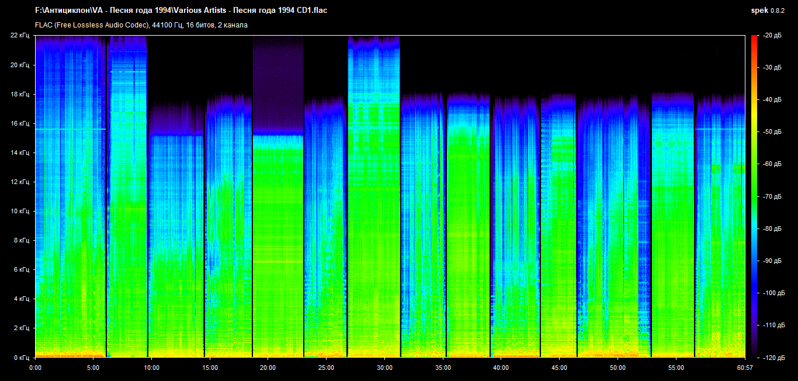Click the 20:00 time axis marker
Screen dimensions: 798x381
[268, 368]
